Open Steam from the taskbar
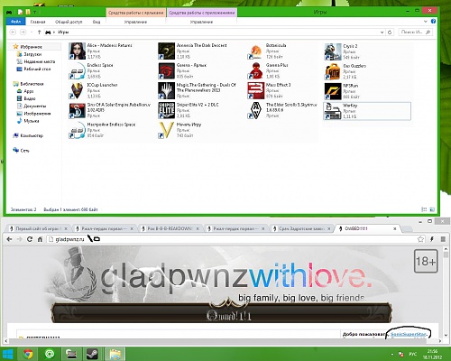Image resolution: width=451 pixels, height=361 pixels. (x=92, y=354)
